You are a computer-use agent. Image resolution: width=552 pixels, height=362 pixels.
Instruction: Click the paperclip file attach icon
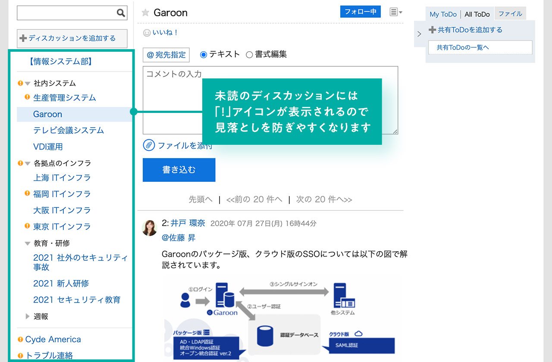pos(149,145)
